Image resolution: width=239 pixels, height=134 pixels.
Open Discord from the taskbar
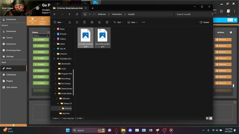click(x=130, y=130)
